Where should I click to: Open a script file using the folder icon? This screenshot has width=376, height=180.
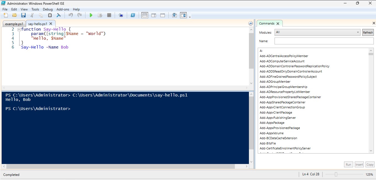pyautogui.click(x=15, y=15)
